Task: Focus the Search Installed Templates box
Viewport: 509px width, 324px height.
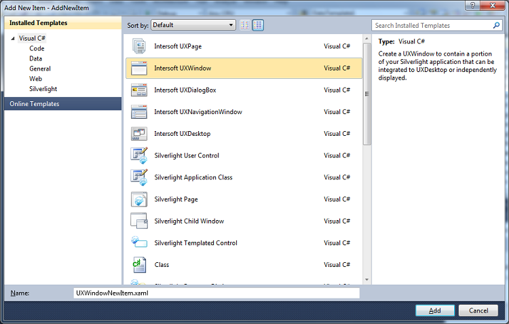Action: (x=437, y=25)
